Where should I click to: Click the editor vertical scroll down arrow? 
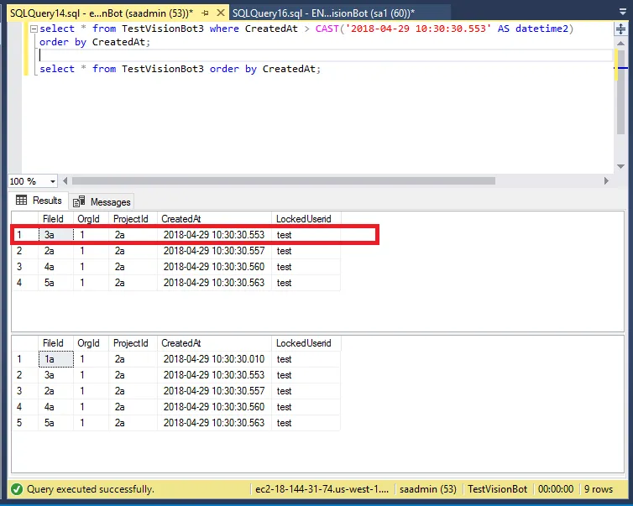pyautogui.click(x=621, y=166)
